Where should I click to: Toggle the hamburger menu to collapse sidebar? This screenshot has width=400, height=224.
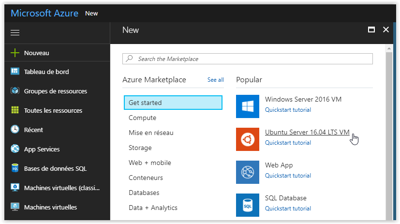point(15,32)
